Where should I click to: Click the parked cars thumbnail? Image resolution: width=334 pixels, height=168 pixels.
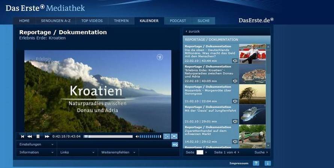[x=253, y=134]
